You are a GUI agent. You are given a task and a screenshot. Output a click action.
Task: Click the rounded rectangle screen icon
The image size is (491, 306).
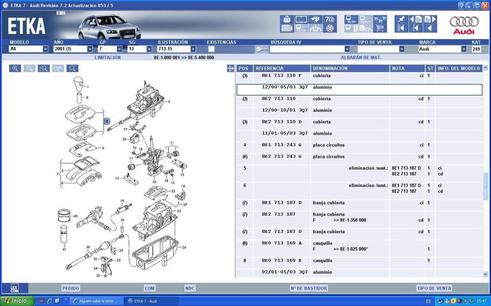click(301, 19)
